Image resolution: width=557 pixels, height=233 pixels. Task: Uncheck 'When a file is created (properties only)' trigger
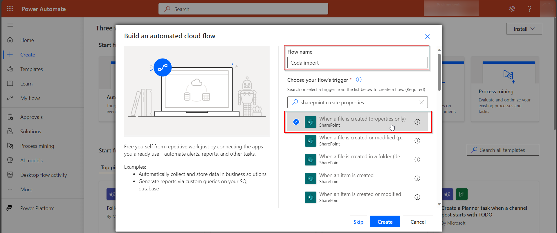(296, 122)
